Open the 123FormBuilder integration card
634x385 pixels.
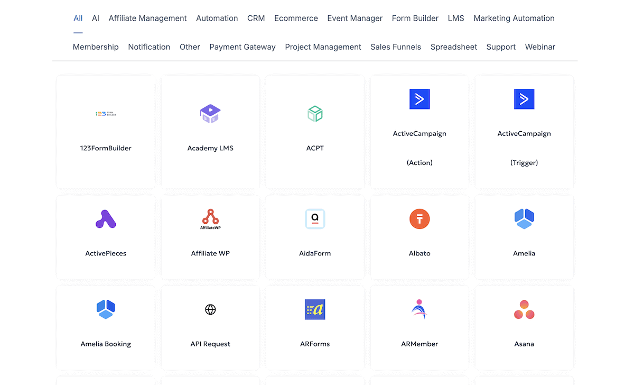tap(106, 131)
